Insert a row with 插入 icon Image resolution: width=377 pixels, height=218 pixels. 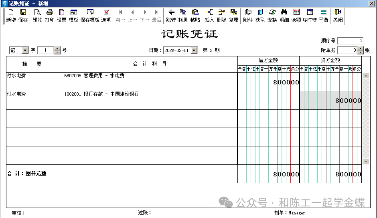coord(209,15)
